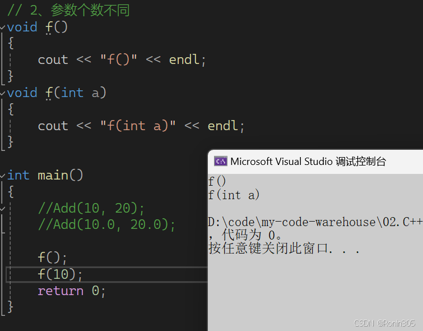
Task: Collapse the void f(int a) function
Action: pos(2,93)
